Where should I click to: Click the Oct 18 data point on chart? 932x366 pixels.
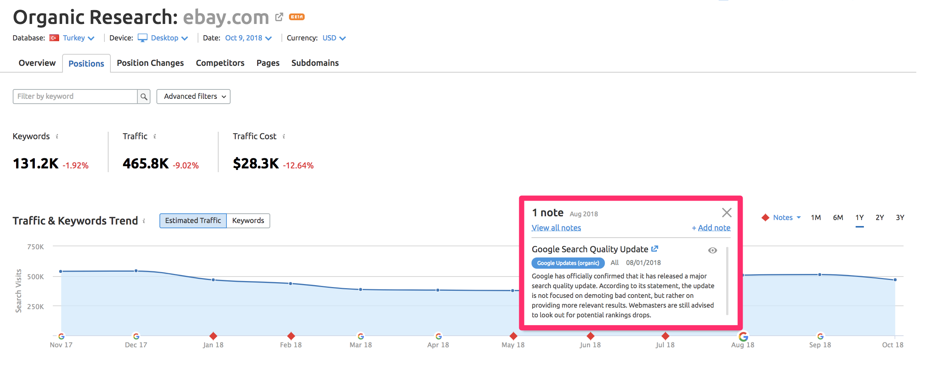pos(895,280)
